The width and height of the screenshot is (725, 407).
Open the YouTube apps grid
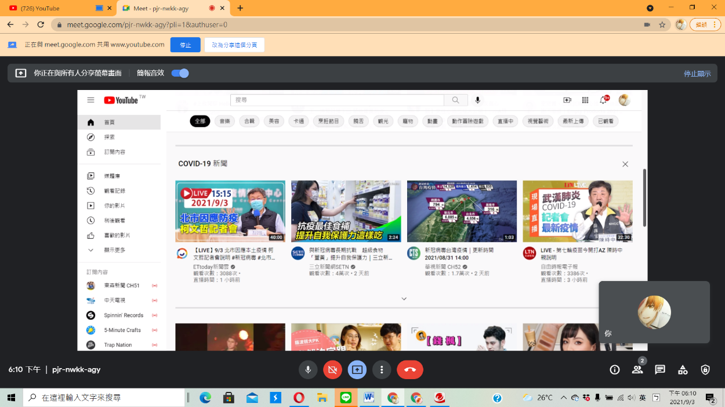[585, 100]
